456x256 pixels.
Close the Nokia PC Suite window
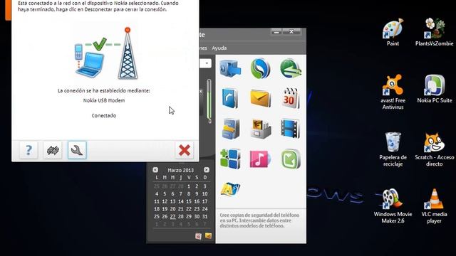pyautogui.click(x=291, y=32)
